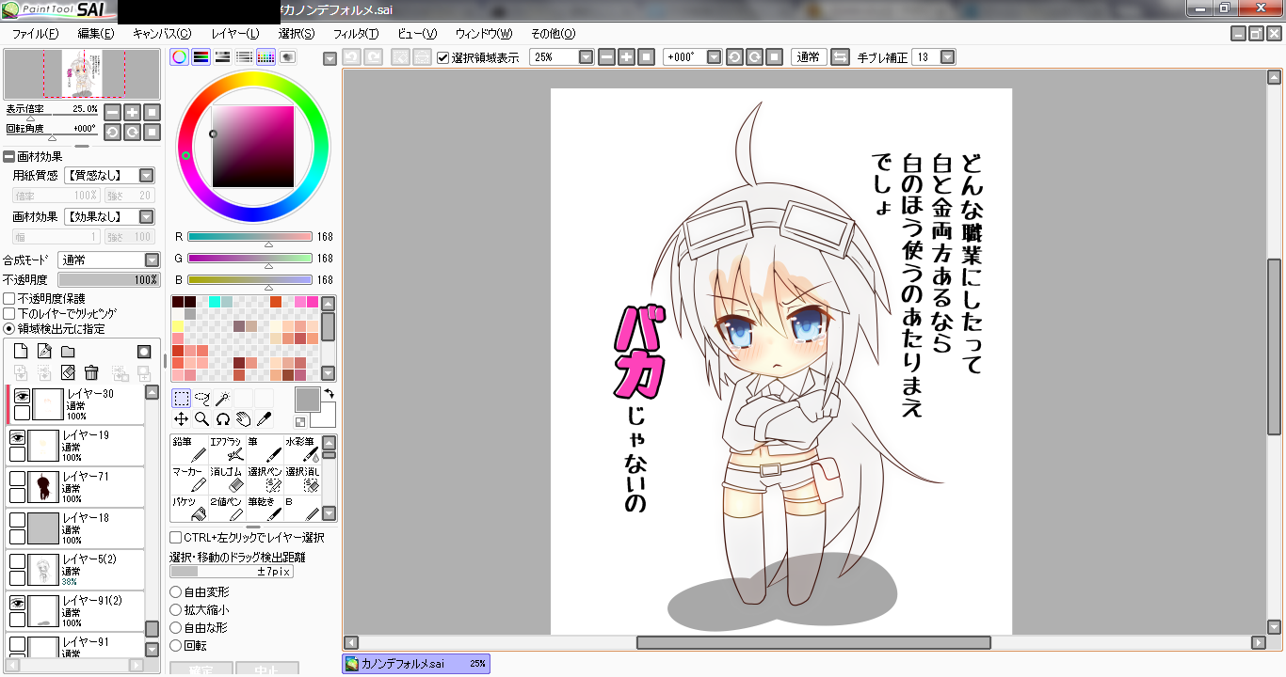Create a new layer folder
The image size is (1286, 677).
(68, 352)
